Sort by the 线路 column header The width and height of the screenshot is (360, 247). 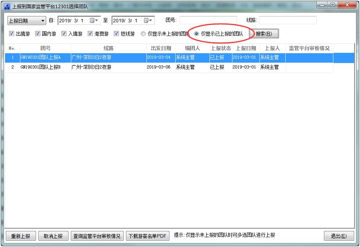pos(109,48)
